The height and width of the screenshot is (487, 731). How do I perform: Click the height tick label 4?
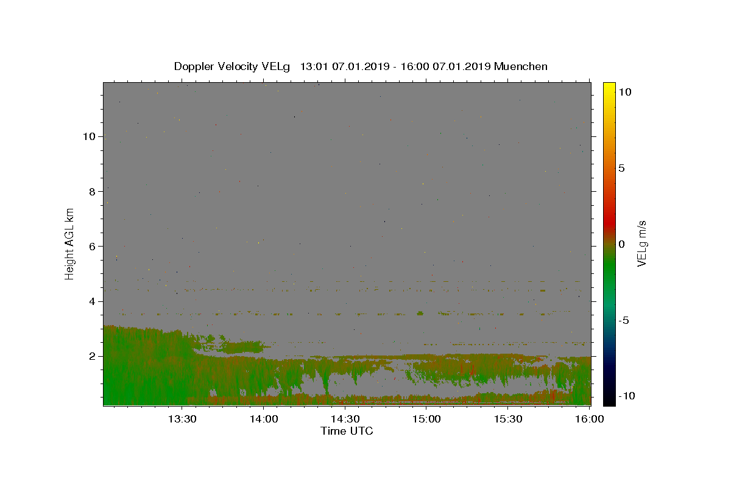(x=92, y=301)
